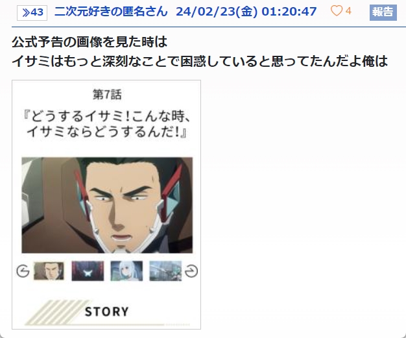The image size is (406, 338).
Task: Select the dark robot butterfly thumbnail
Action: coord(88,271)
